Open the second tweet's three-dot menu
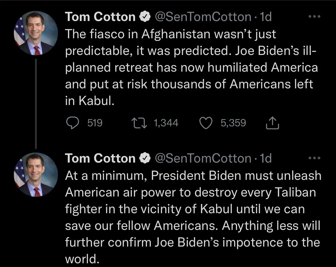This screenshot has width=336, height=267. (x=314, y=158)
